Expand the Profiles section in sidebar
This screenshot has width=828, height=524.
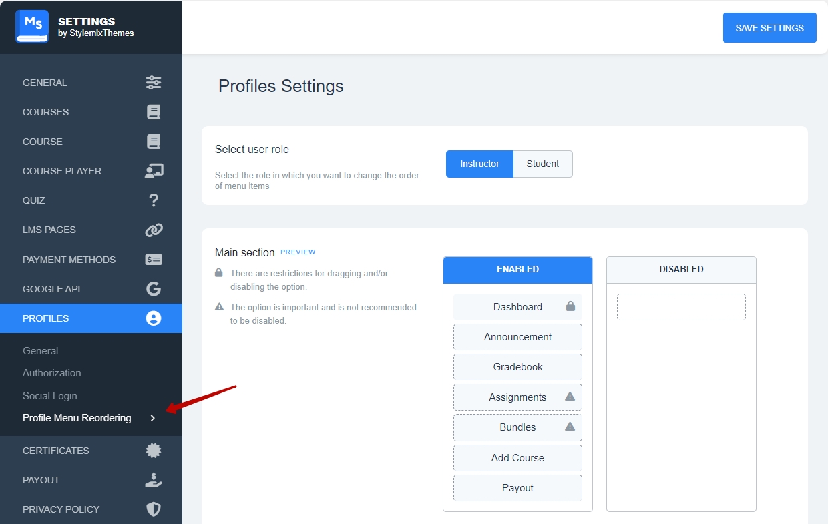(x=91, y=318)
